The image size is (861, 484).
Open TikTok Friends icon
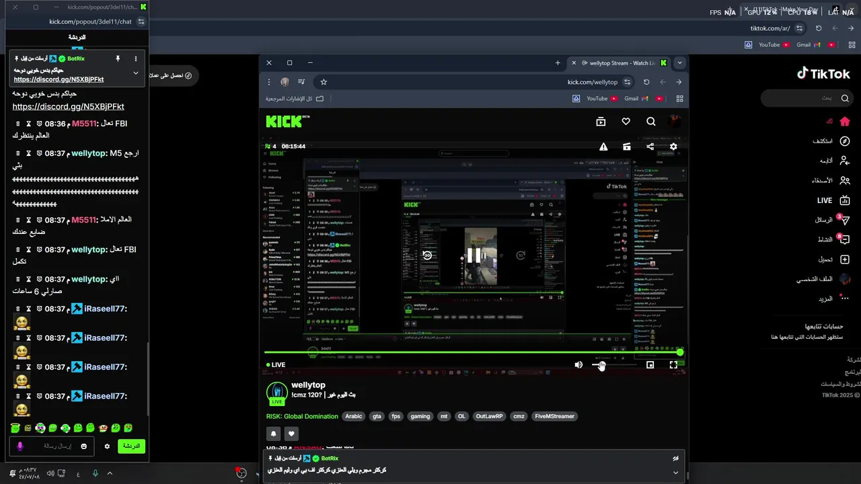845,180
